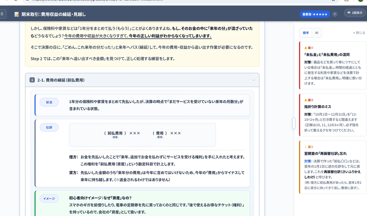This screenshot has width=367, height=216.
Task: Click the underlined text 今年の費用や収益が大きくなりすぎて
Action: 96,36
